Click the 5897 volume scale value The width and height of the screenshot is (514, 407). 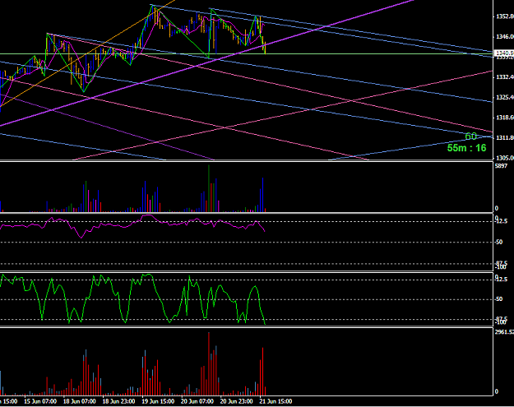click(x=501, y=166)
